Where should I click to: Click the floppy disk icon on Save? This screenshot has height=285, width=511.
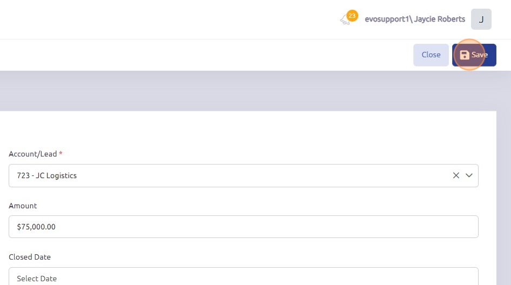click(x=464, y=55)
